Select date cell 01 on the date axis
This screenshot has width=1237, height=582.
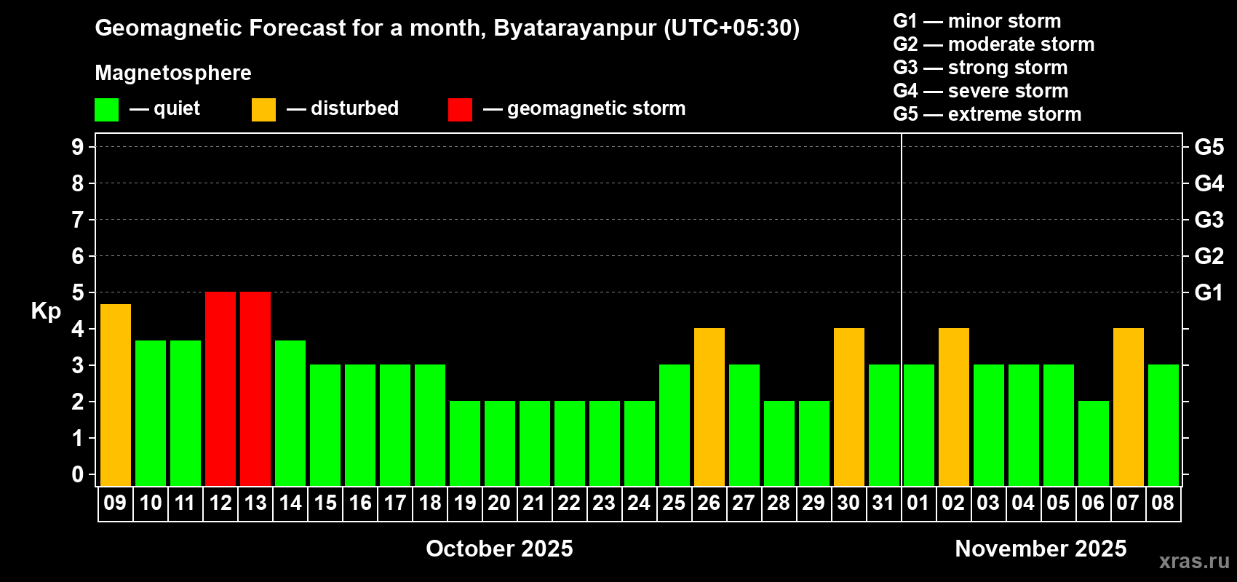pyautogui.click(x=919, y=503)
